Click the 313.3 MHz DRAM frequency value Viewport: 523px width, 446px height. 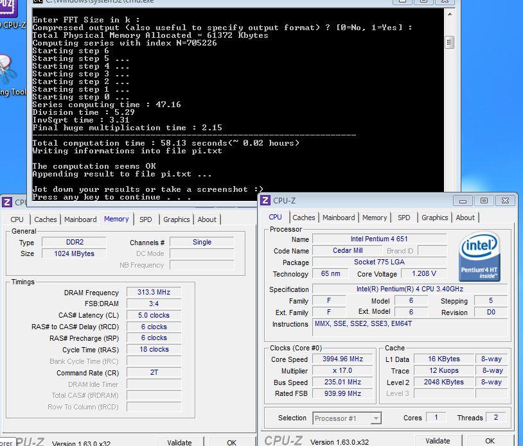(x=154, y=293)
